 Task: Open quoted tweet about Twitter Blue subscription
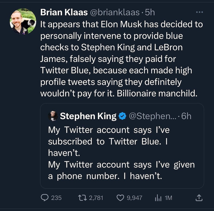pyautogui.click(x=122, y=153)
